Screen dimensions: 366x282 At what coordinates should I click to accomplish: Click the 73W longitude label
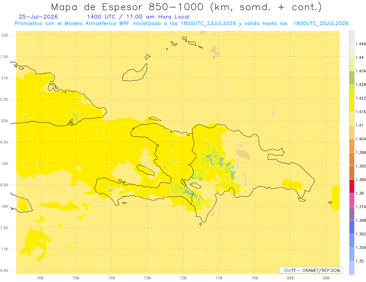pos(147,278)
